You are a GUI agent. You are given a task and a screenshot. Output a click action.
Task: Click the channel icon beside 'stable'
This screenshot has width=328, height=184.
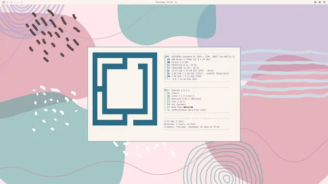[169, 93]
